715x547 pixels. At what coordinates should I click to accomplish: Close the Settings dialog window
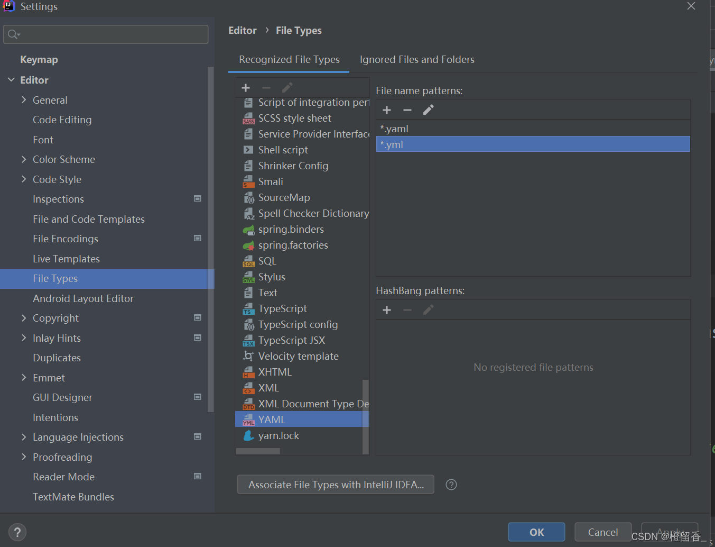tap(691, 6)
